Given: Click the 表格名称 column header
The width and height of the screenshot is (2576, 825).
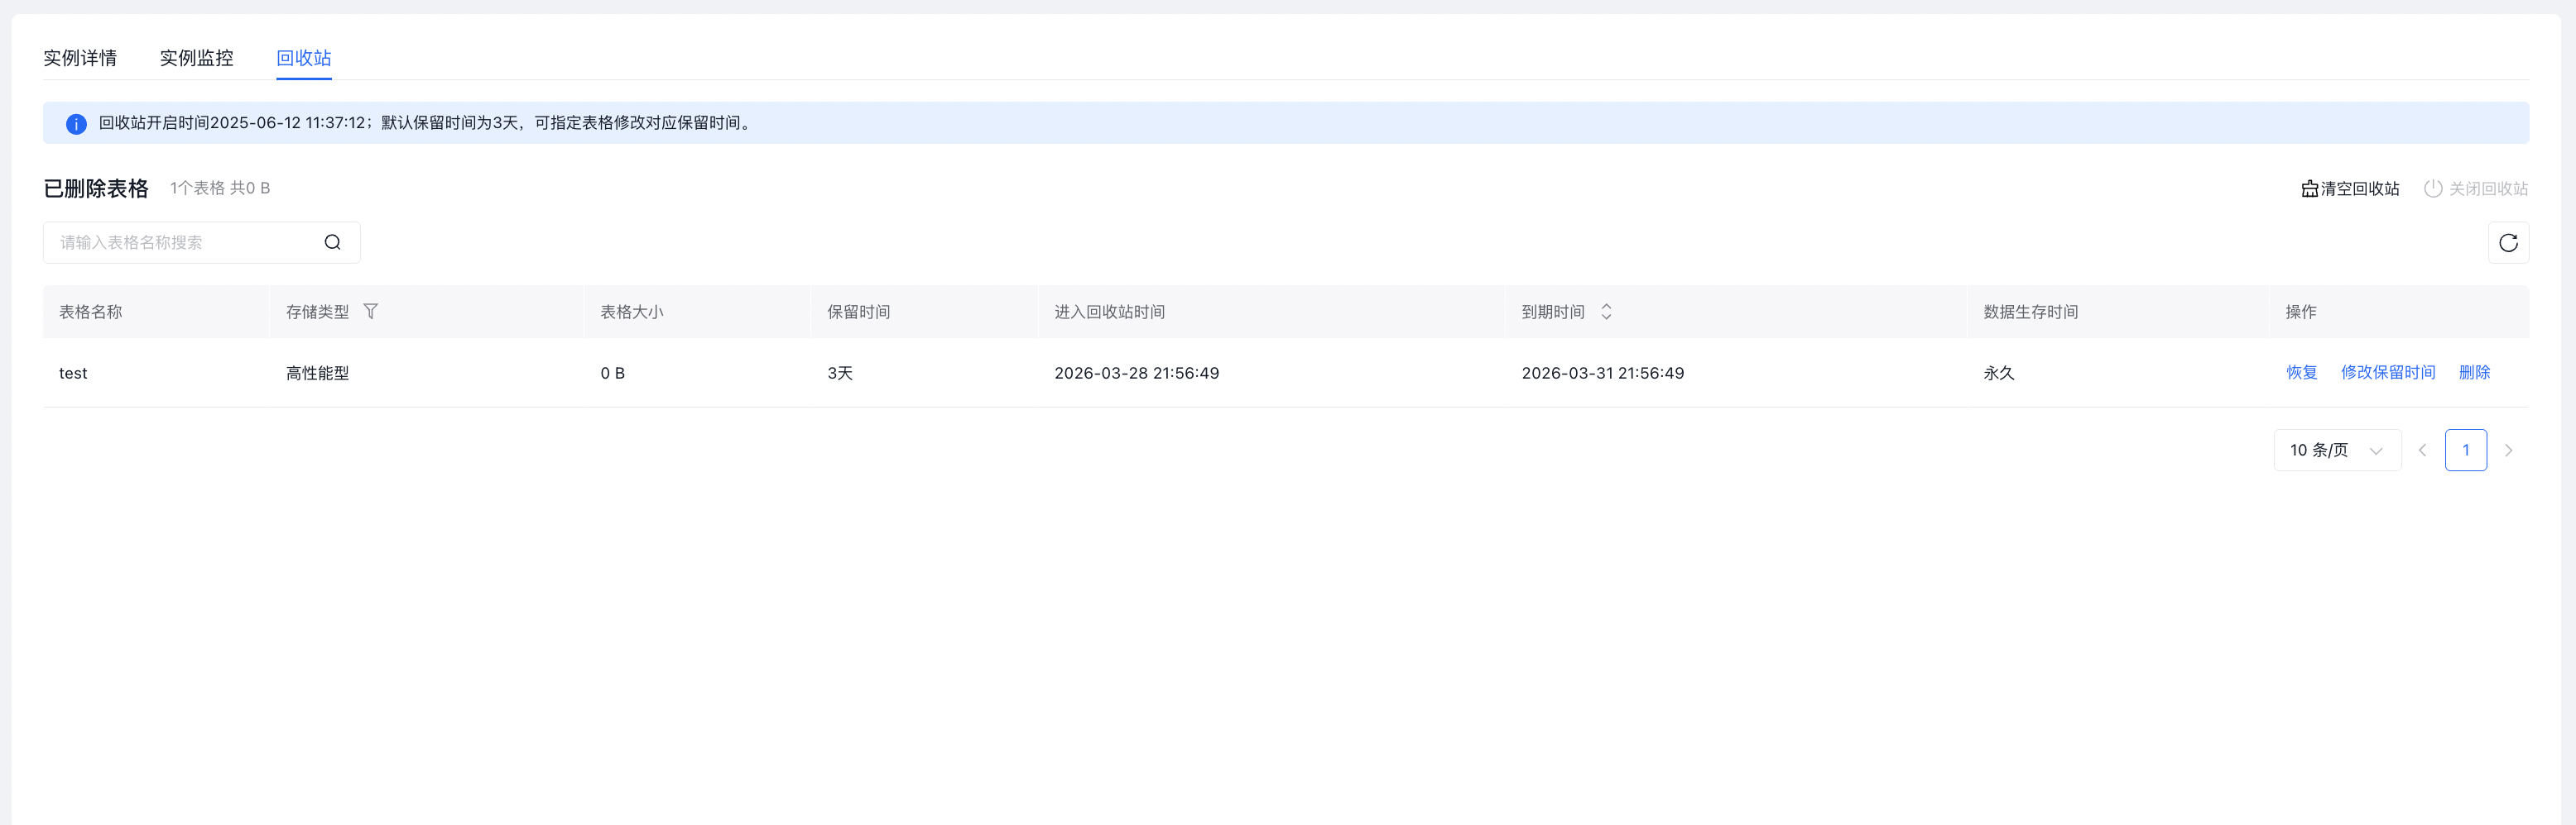Looking at the screenshot, I should point(91,312).
